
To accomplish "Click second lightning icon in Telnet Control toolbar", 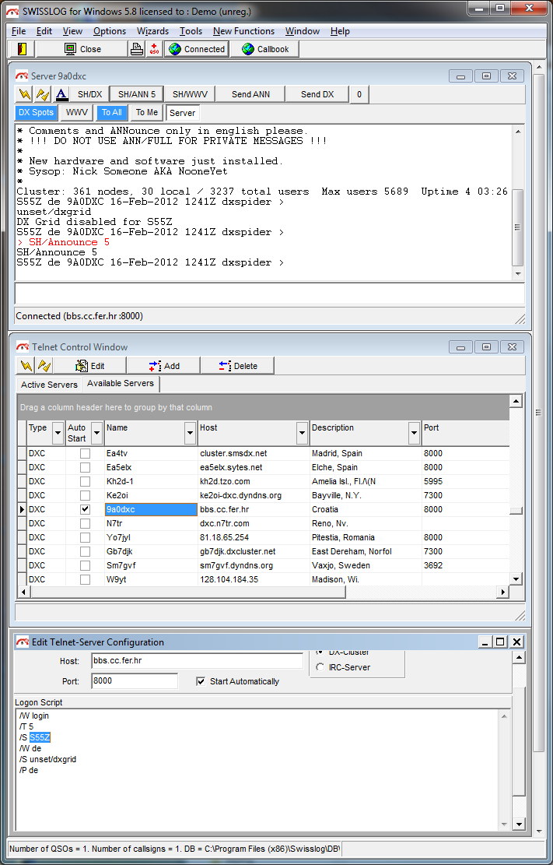I will point(44,366).
